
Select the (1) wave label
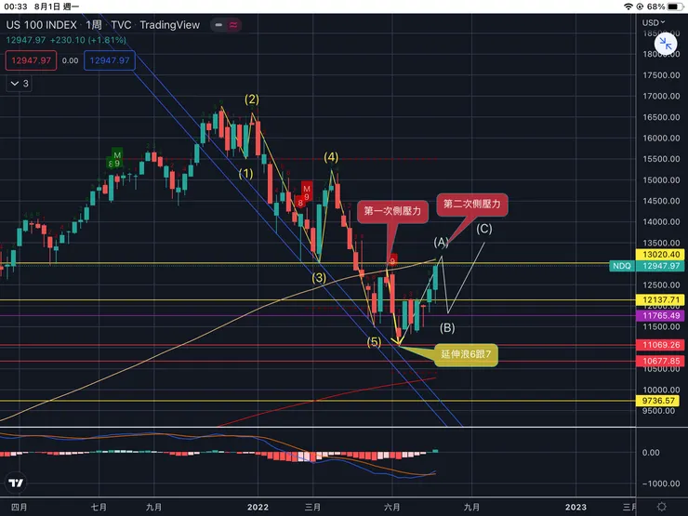click(x=245, y=174)
